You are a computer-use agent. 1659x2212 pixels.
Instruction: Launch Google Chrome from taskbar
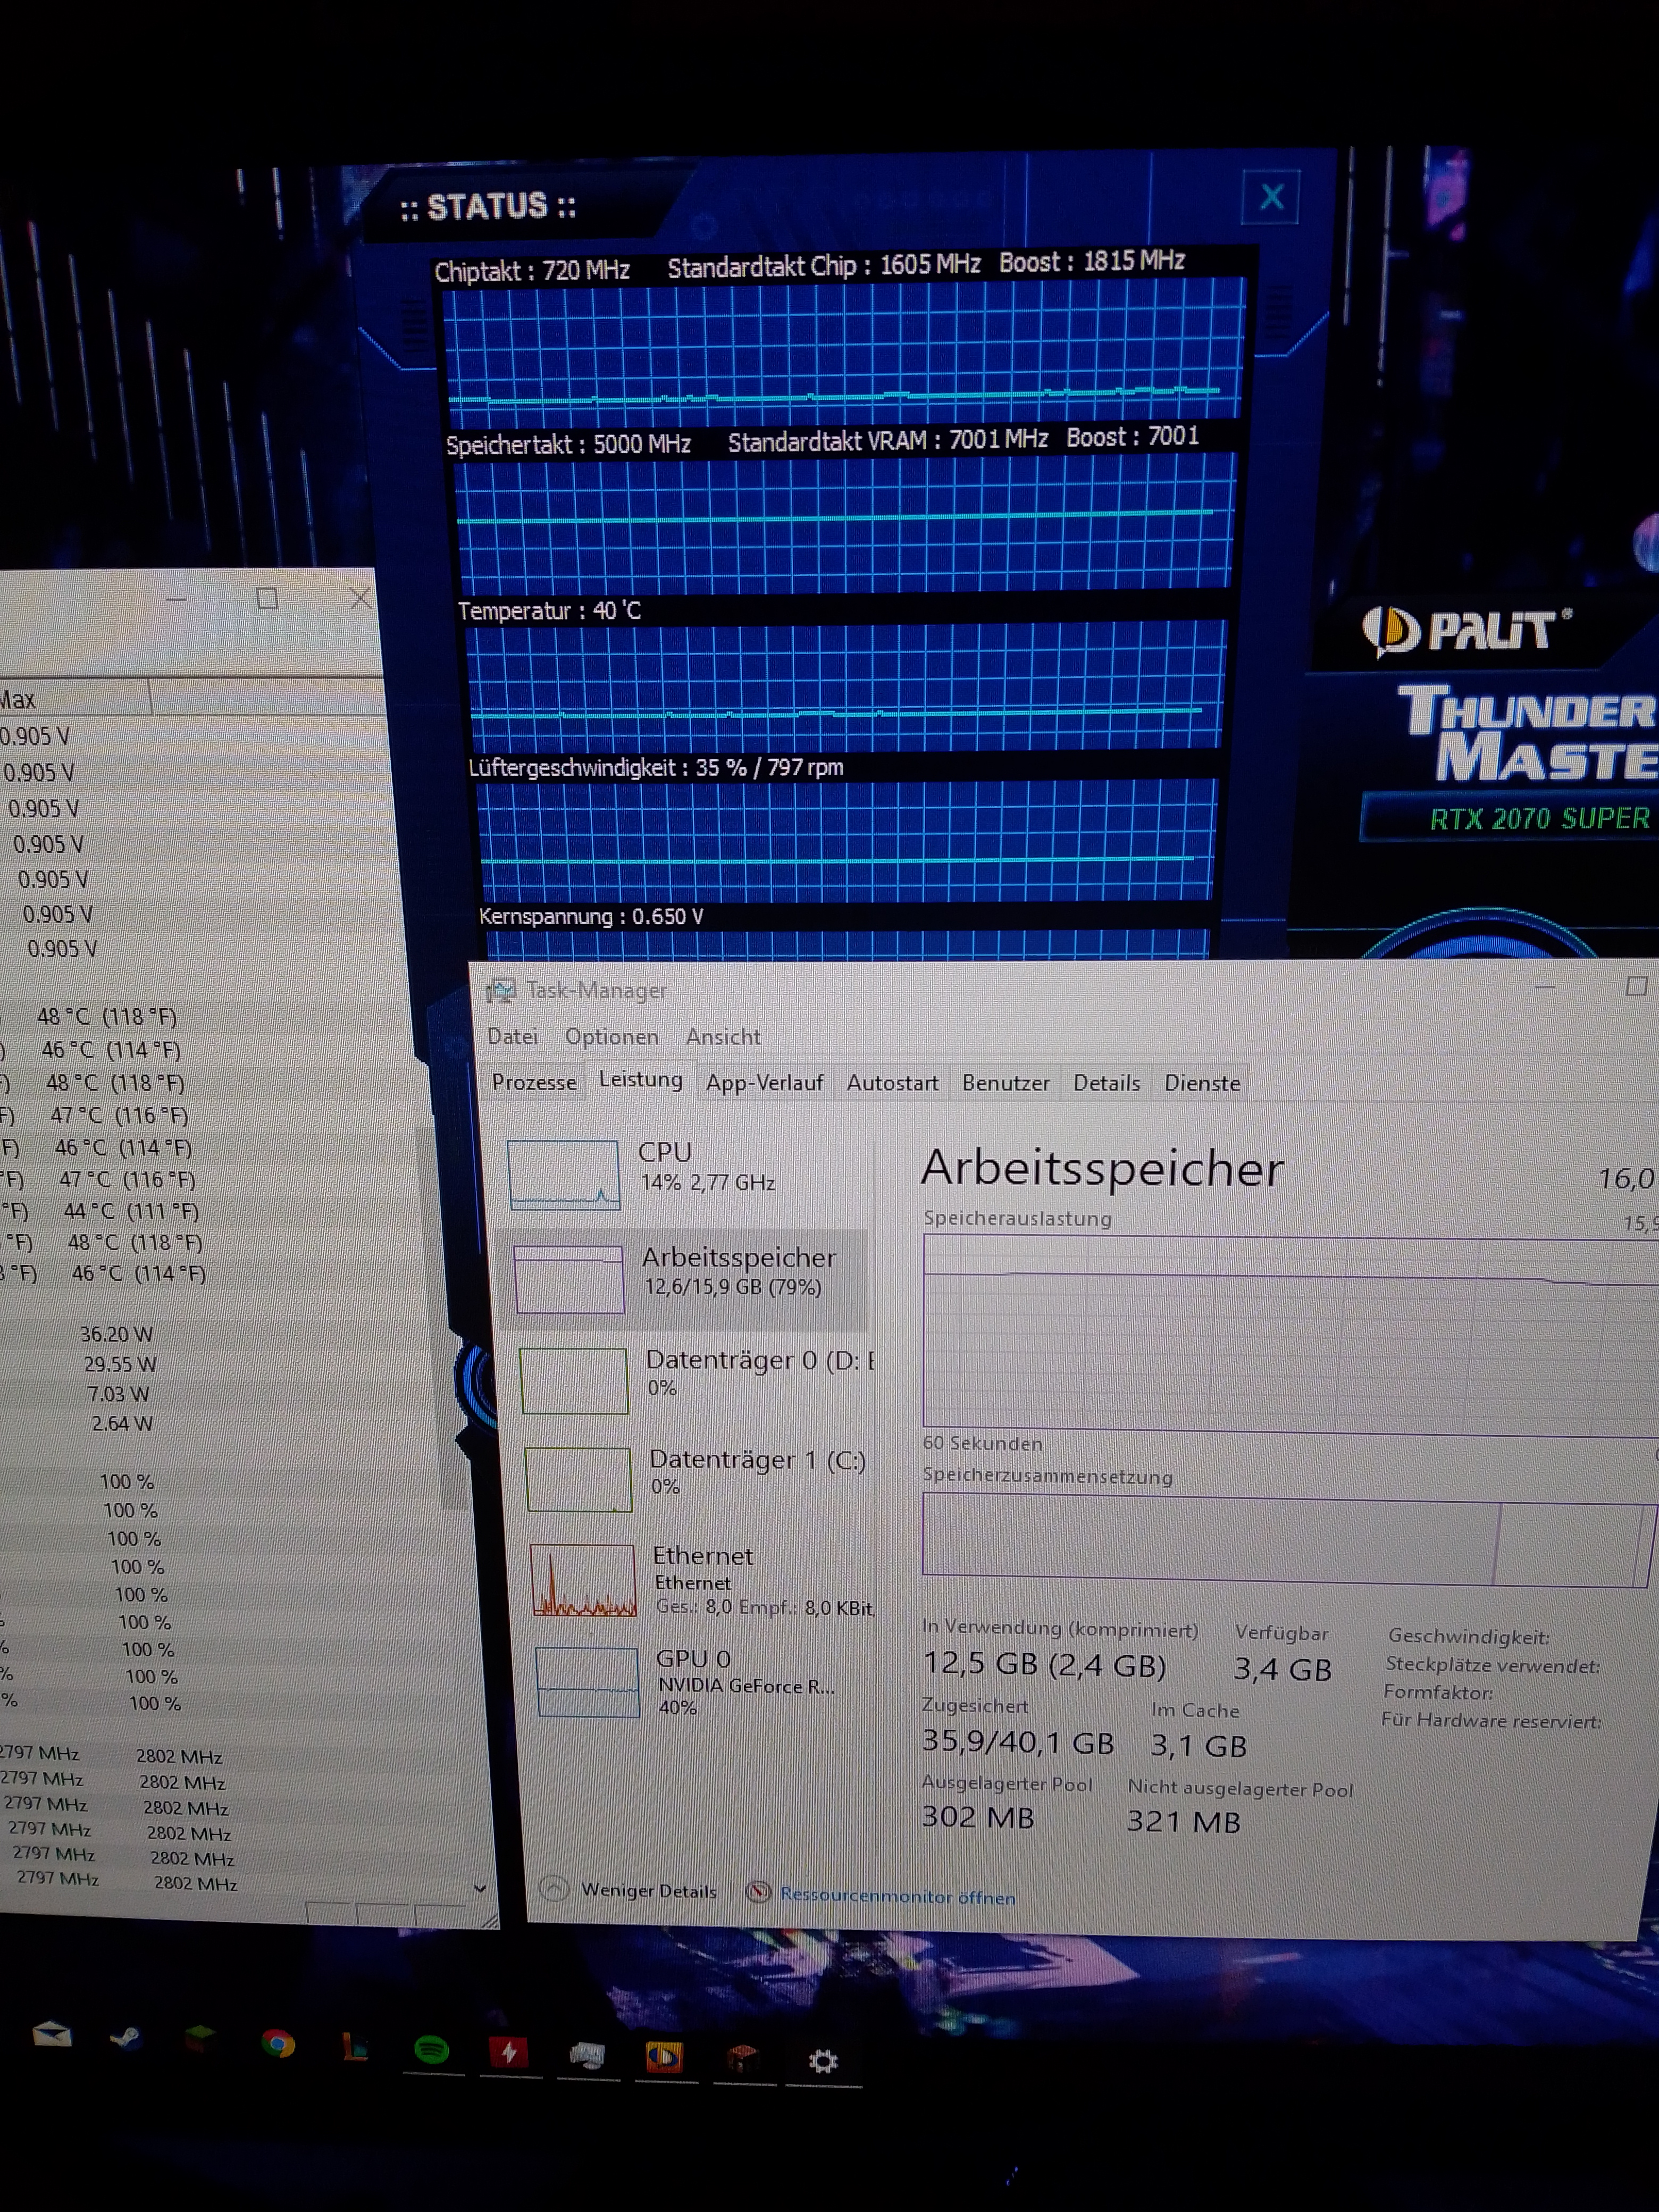coord(278,2044)
